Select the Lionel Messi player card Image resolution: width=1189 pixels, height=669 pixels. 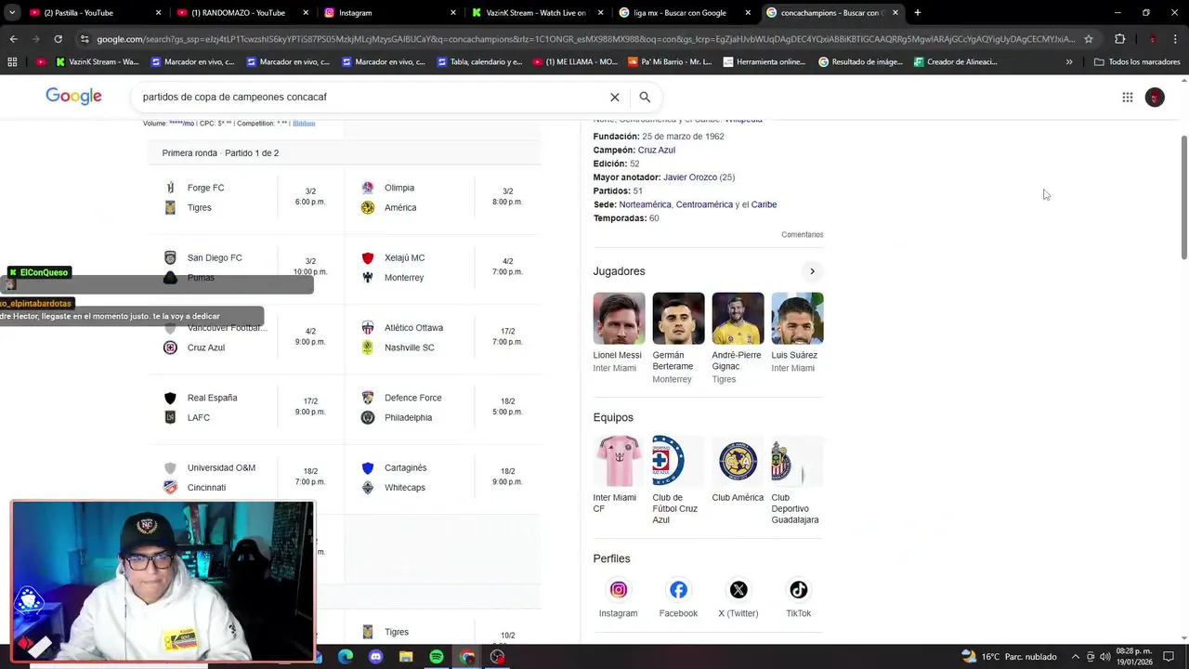click(x=618, y=334)
